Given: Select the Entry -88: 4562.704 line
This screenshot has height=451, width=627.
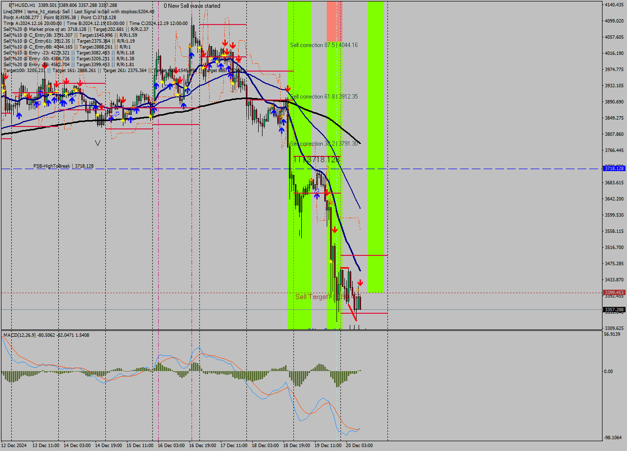Looking at the screenshot, I should 69,64.
